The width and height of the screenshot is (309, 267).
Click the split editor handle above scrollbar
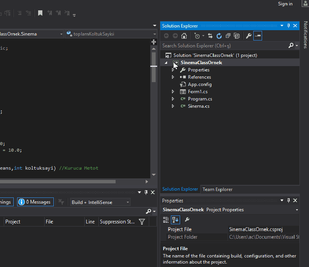point(154,42)
